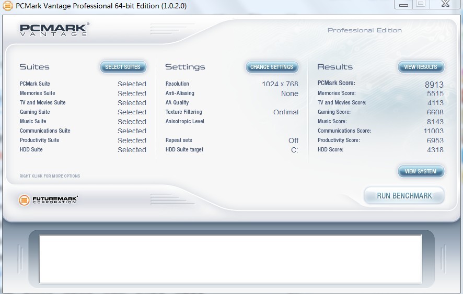This screenshot has width=463, height=294.
Task: Click the Right click for more options hint
Action: click(x=50, y=176)
